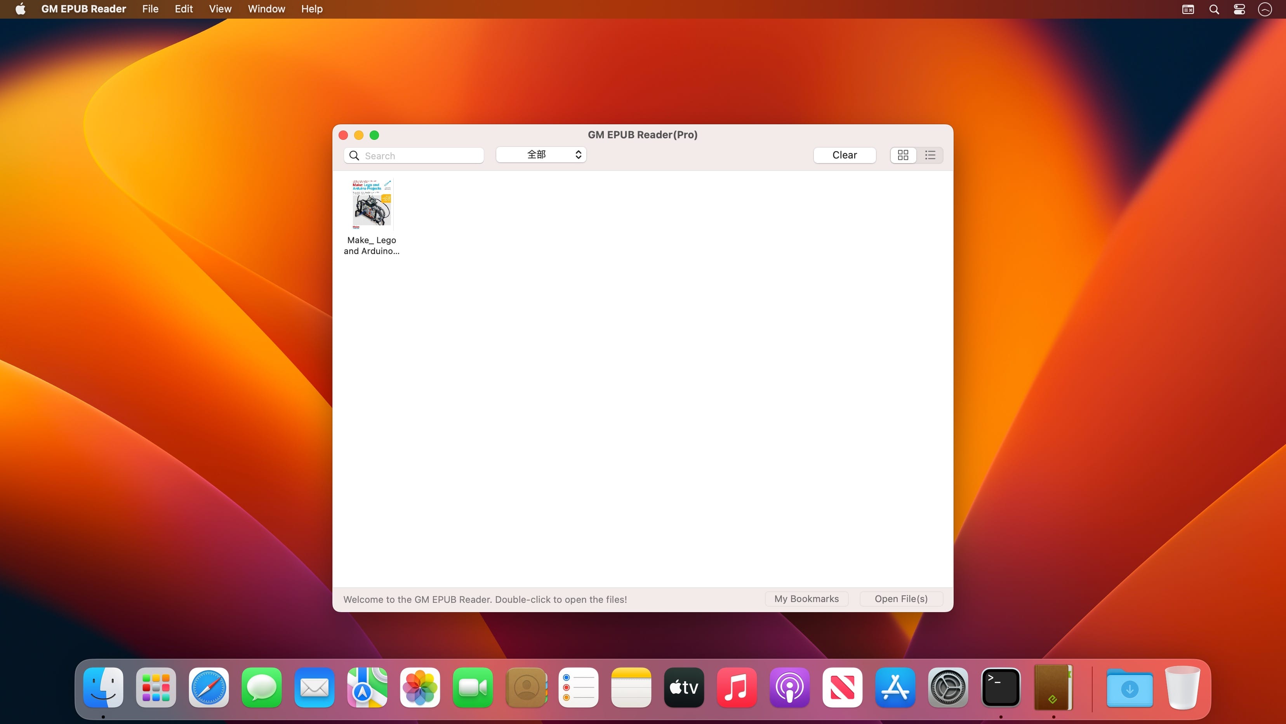This screenshot has width=1286, height=724.
Task: Launch Safari from the Dock
Action: pos(209,688)
